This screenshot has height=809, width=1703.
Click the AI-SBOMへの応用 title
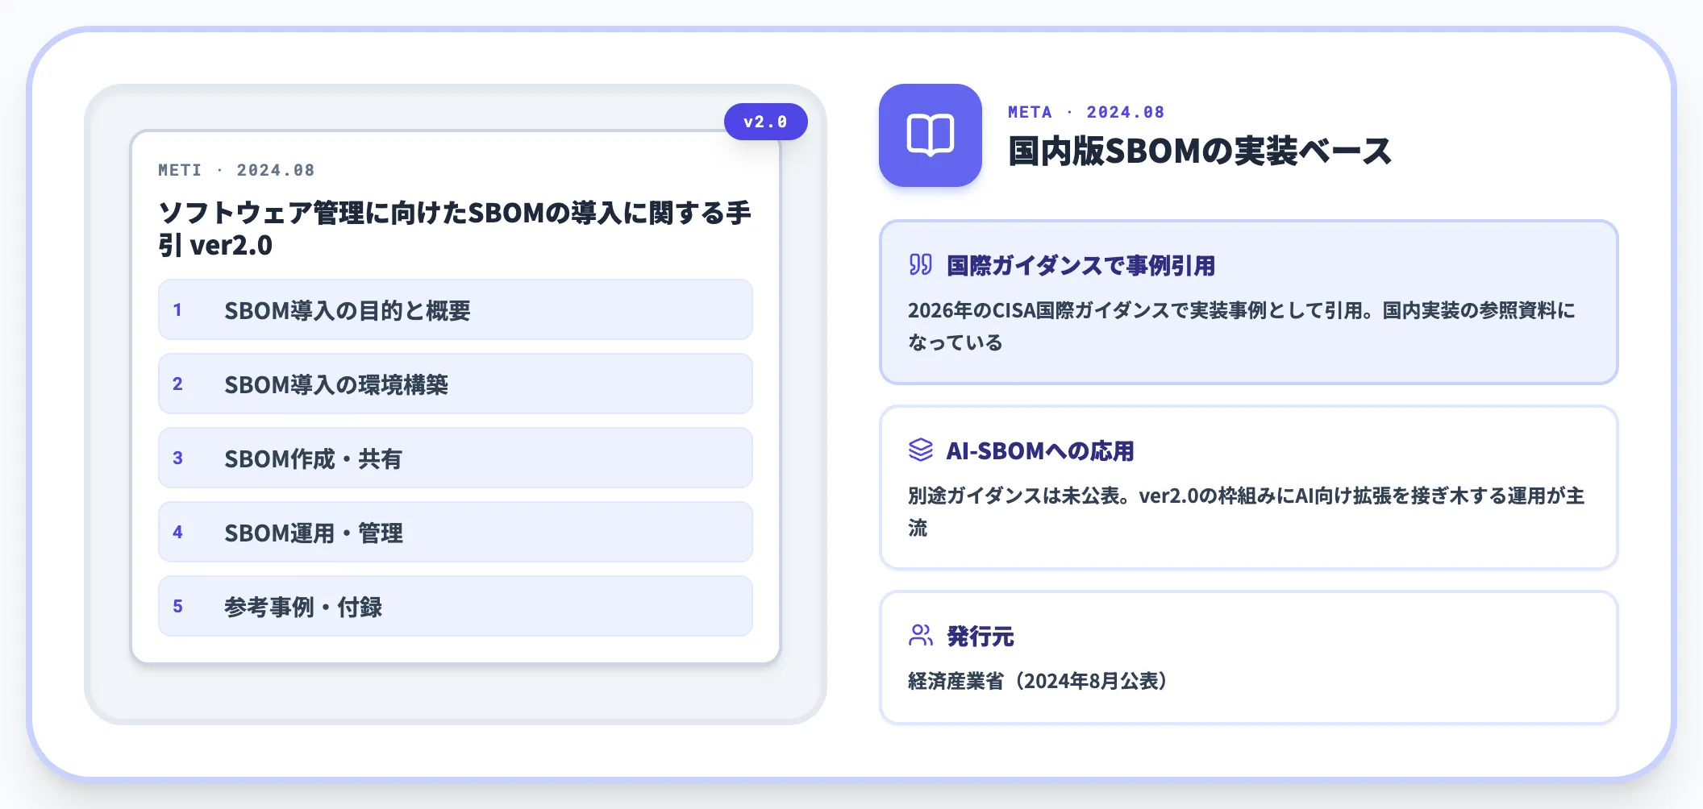coord(1040,451)
